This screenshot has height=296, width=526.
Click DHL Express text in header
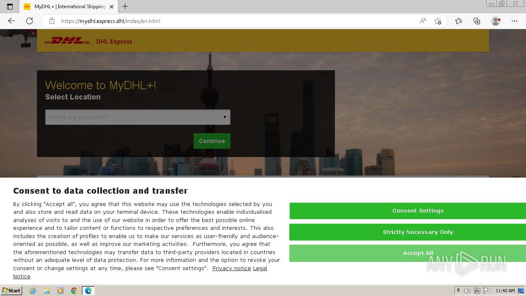(x=114, y=42)
